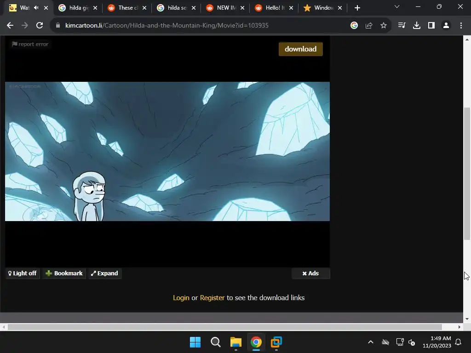
Task: Close the Wat tab
Action: coord(46,8)
